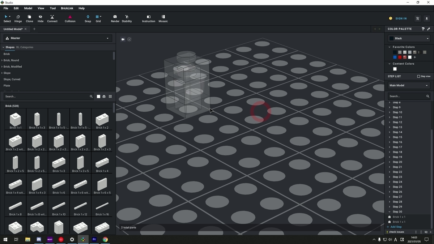Screen dimensions: 434x244
Task: Open the Model menu
Action: tap(28, 8)
